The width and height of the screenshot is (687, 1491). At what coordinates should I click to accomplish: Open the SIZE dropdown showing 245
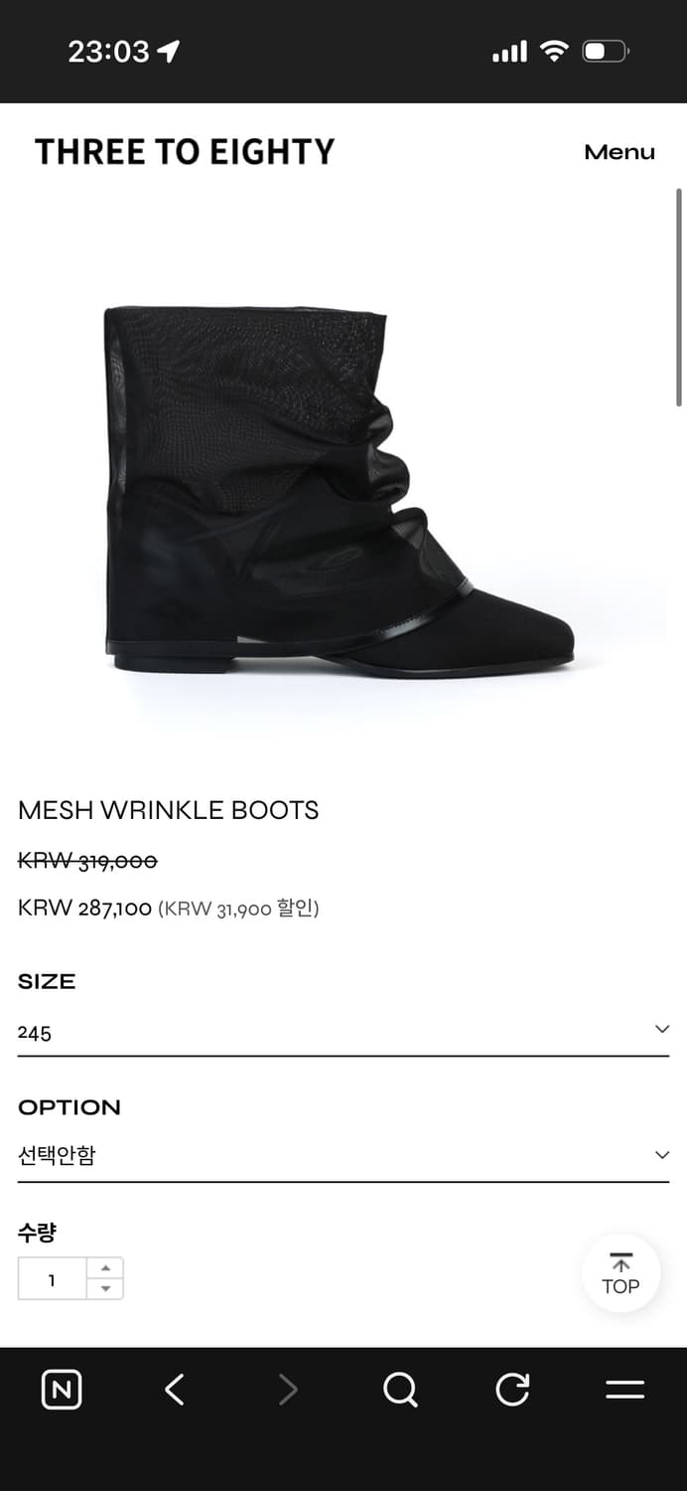(343, 1034)
